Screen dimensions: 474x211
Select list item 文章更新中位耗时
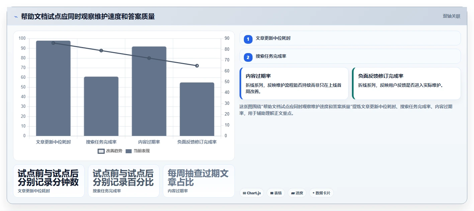coord(350,38)
